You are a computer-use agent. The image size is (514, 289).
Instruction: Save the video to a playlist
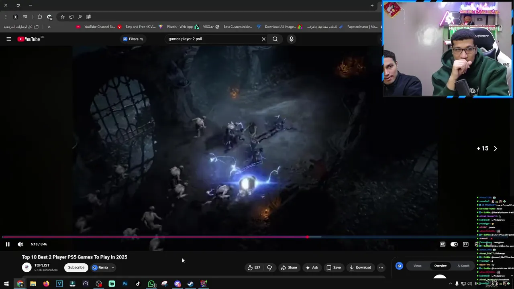(x=333, y=267)
